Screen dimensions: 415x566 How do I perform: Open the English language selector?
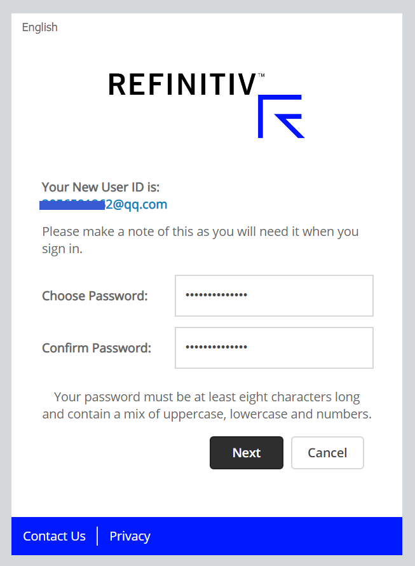tap(39, 27)
